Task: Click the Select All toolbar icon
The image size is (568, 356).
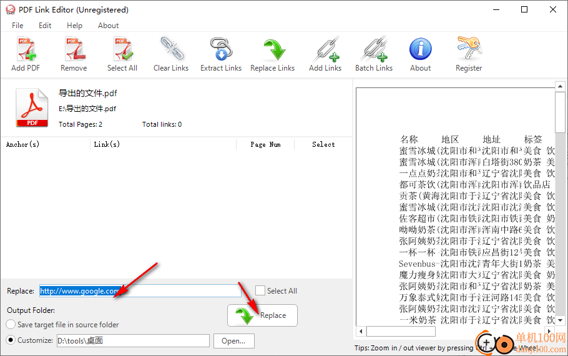Action: click(122, 49)
